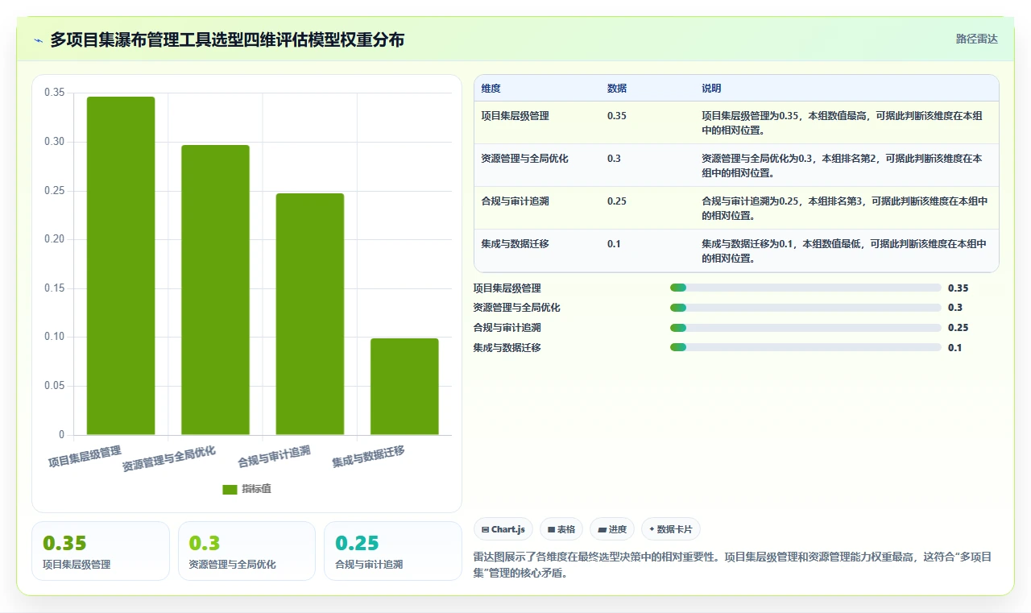This screenshot has width=1031, height=613.
Task: Select the 合规与审计追溯 bar in the chart
Action: click(310, 314)
